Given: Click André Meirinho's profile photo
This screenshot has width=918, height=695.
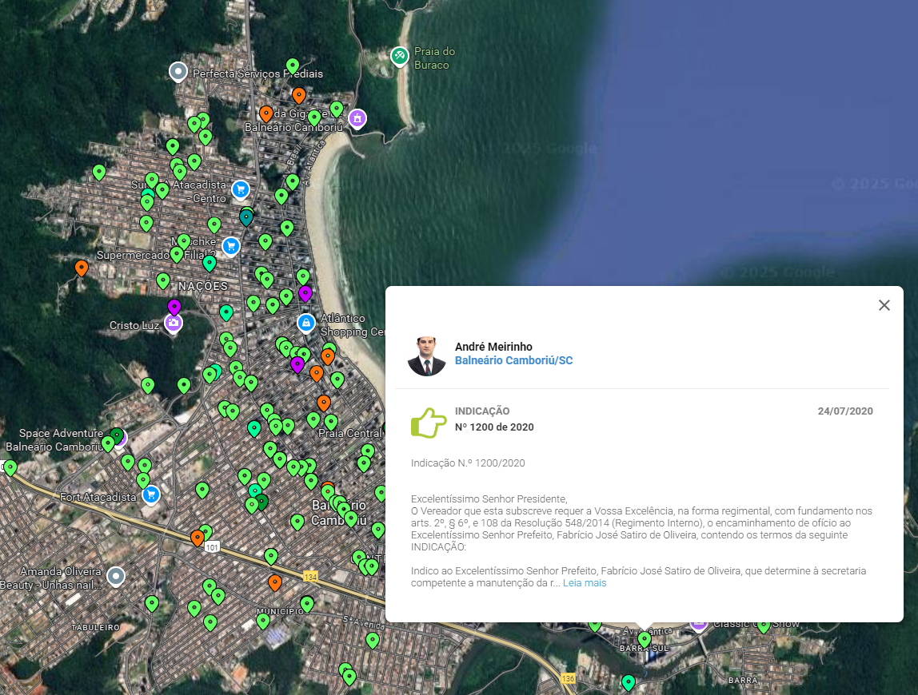Looking at the screenshot, I should 427,355.
